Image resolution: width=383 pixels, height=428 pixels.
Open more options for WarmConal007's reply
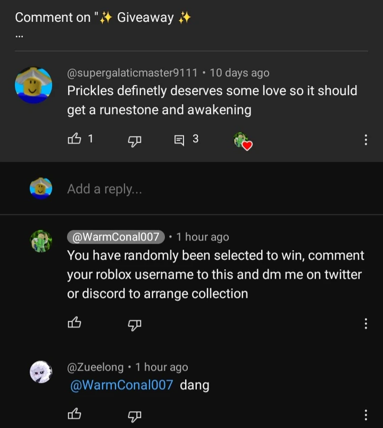pyautogui.click(x=366, y=323)
